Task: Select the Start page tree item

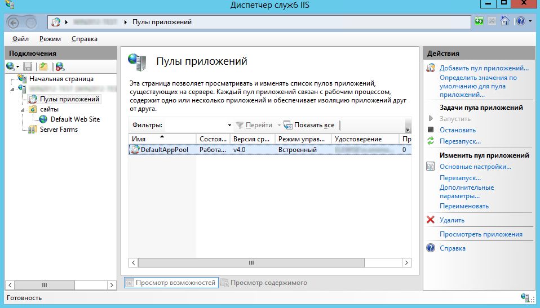Action: (x=61, y=79)
